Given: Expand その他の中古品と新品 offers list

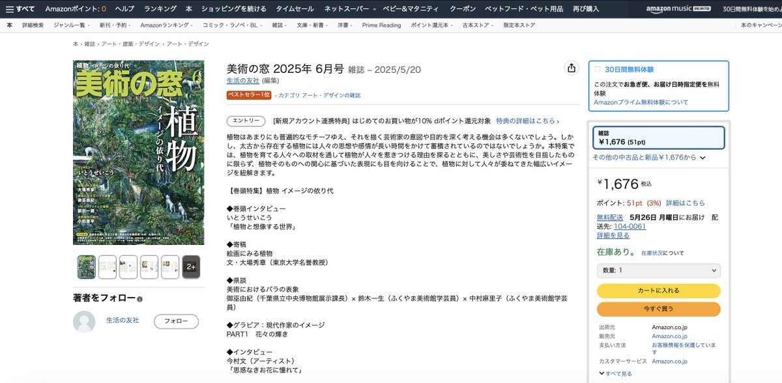Looking at the screenshot, I should tap(649, 158).
